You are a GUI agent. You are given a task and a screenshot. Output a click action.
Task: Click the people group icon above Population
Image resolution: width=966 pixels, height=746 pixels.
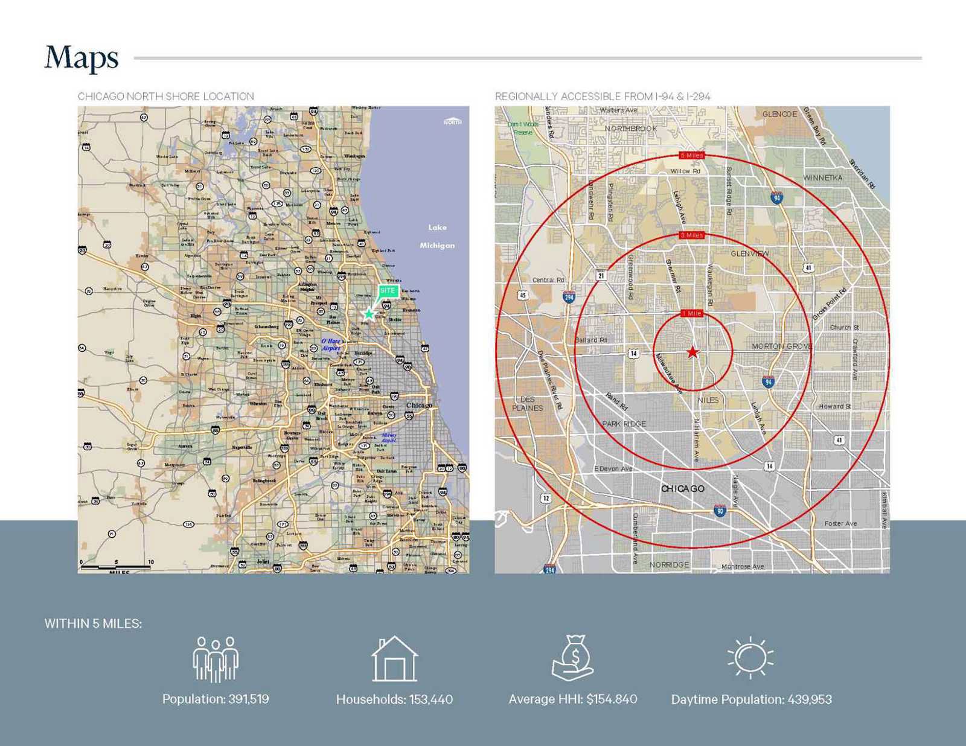pyautogui.click(x=216, y=659)
